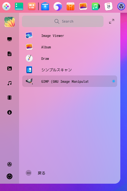Image resolution: width=127 pixels, height=191 pixels.
Task: Open the app store dock icon
Action: point(70,6)
